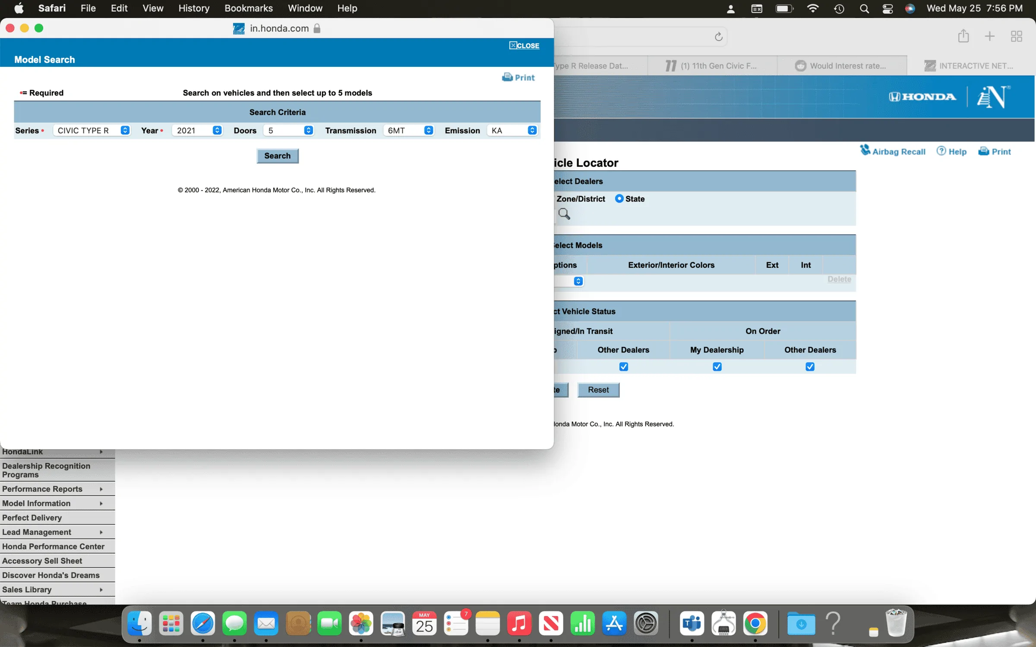This screenshot has height=647, width=1036.
Task: Open the Year dropdown set to 2021
Action: [198, 130]
